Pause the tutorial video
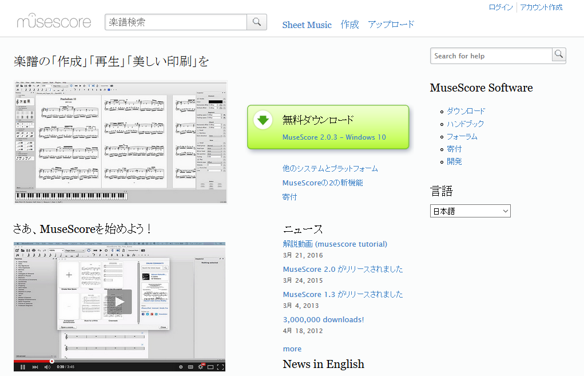 pyautogui.click(x=23, y=367)
